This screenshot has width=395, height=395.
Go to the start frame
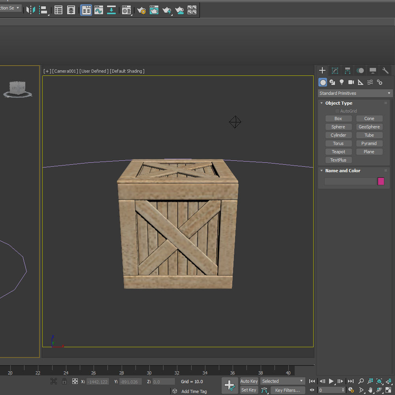click(x=312, y=381)
